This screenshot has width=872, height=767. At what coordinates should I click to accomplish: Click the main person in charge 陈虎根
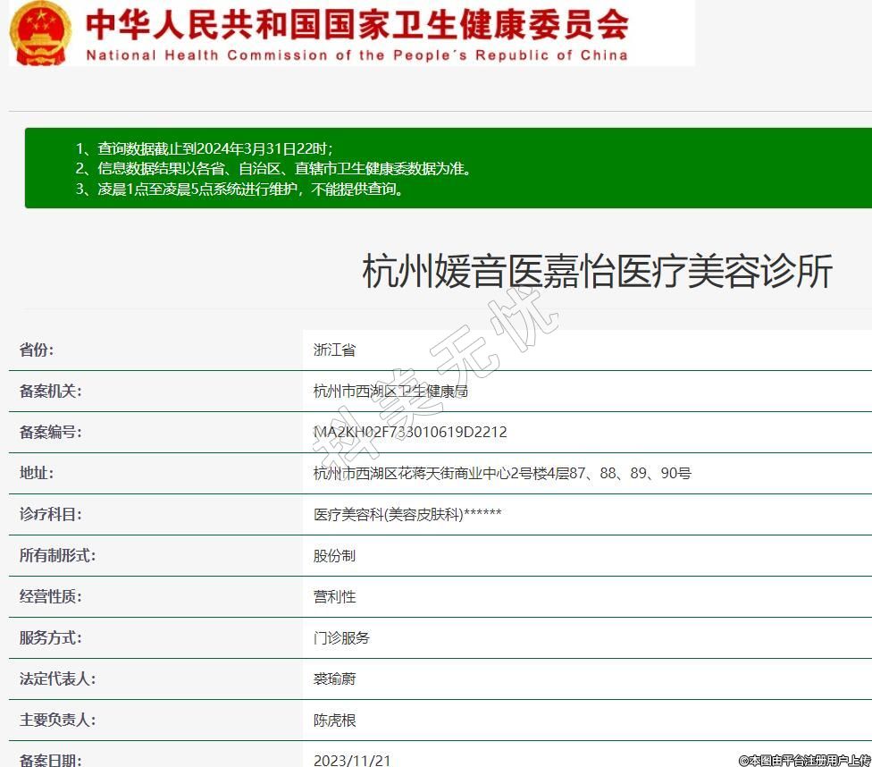point(334,720)
